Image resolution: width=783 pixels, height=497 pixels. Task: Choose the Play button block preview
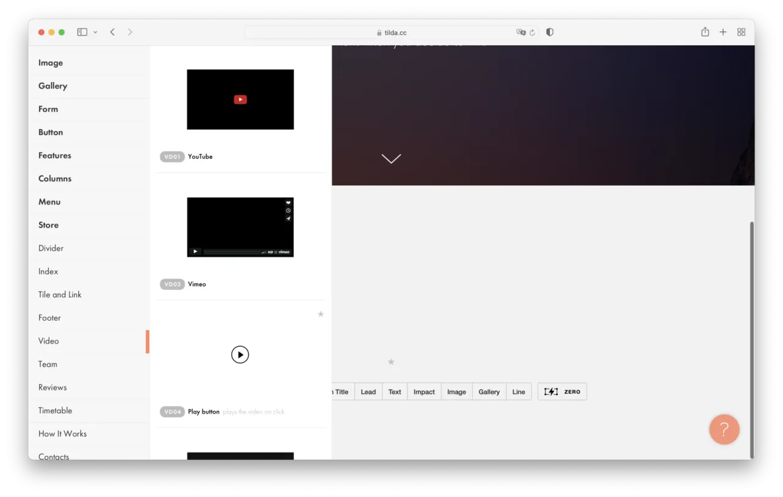pyautogui.click(x=240, y=355)
